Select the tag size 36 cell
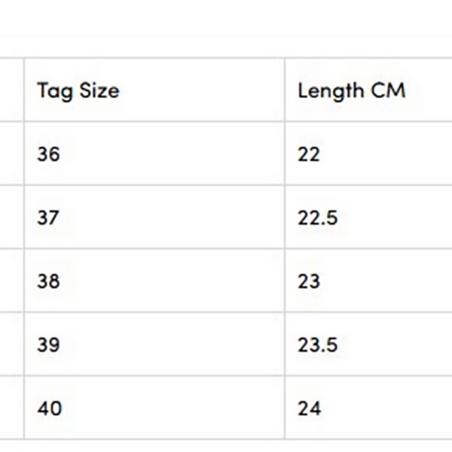The height and width of the screenshot is (452, 452). pyautogui.click(x=48, y=154)
